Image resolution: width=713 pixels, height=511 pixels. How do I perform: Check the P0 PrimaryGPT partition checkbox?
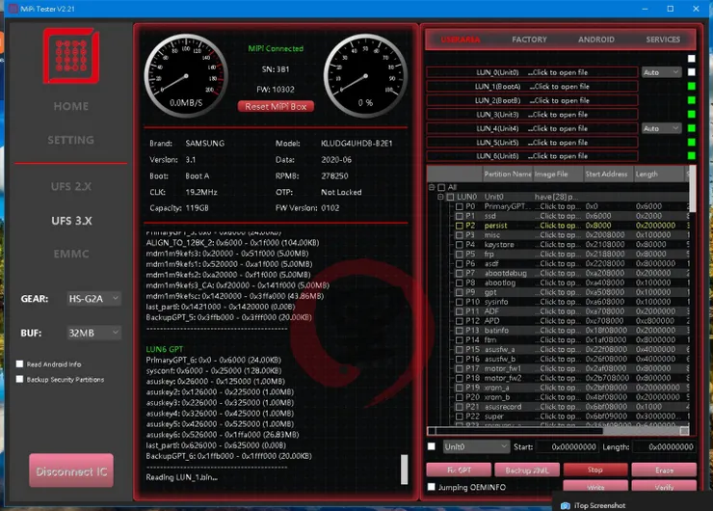pyautogui.click(x=460, y=206)
